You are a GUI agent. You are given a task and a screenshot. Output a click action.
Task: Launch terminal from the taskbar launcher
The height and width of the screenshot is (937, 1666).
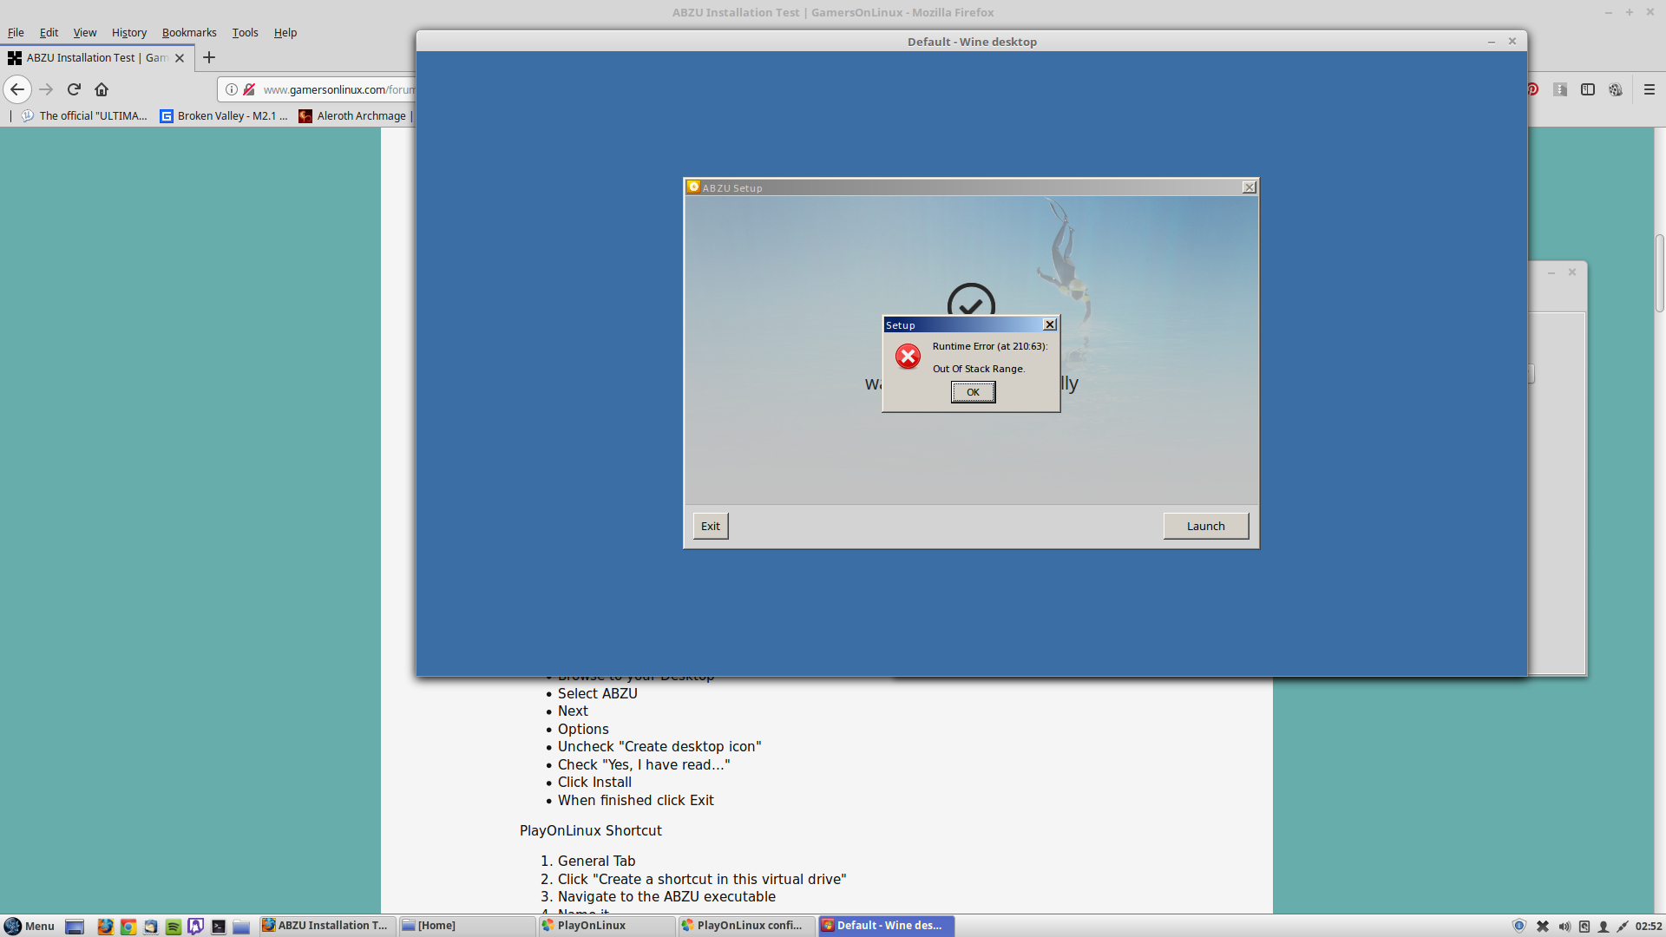(x=219, y=926)
